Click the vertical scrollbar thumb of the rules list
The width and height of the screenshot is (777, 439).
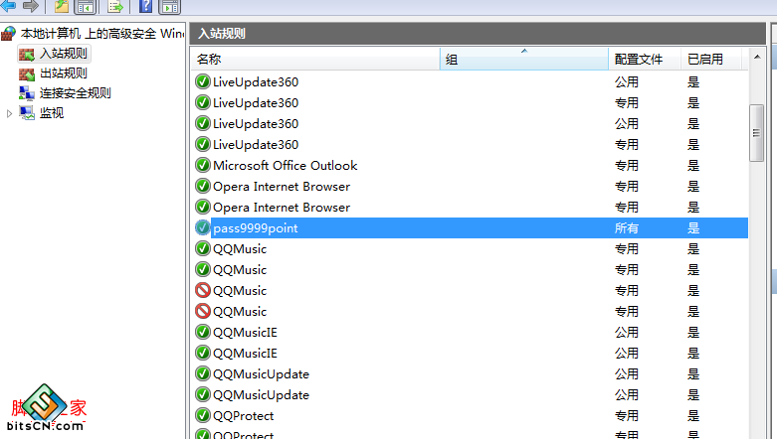coord(757,133)
